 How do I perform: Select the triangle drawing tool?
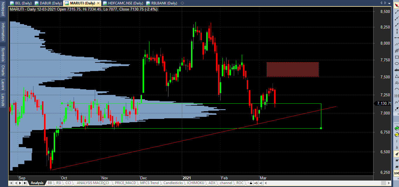[x=397, y=76]
